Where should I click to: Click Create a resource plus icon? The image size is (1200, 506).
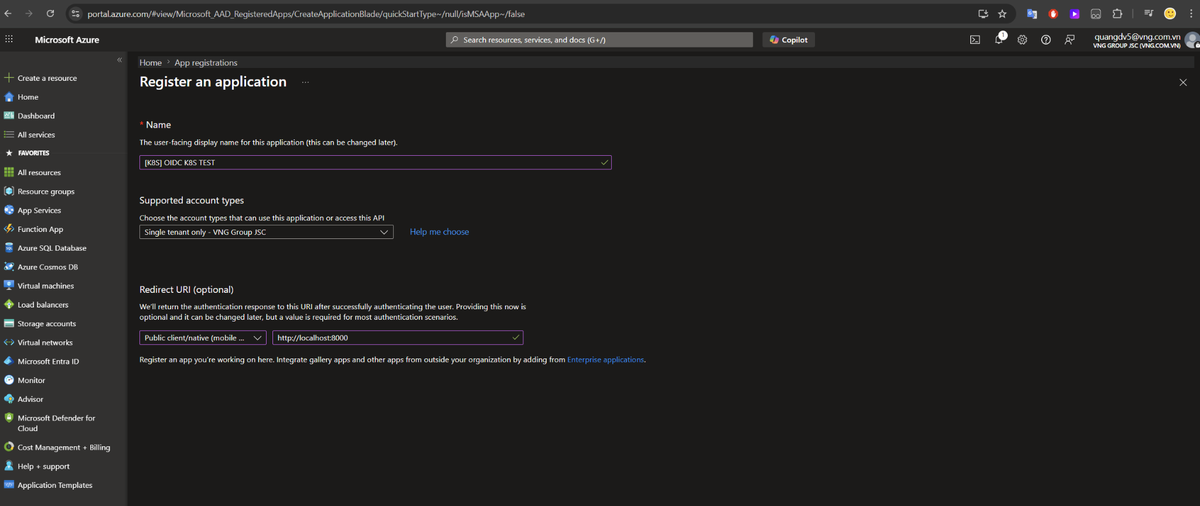click(x=9, y=78)
